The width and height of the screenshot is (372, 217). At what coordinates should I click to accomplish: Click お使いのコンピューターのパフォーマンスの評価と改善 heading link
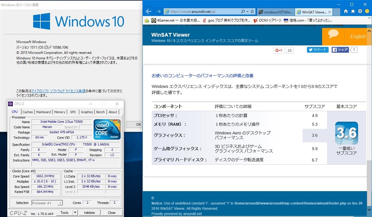point(202,76)
